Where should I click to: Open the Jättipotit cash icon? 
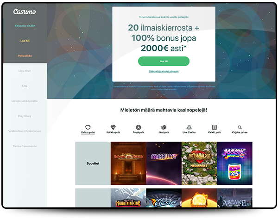point(164,127)
